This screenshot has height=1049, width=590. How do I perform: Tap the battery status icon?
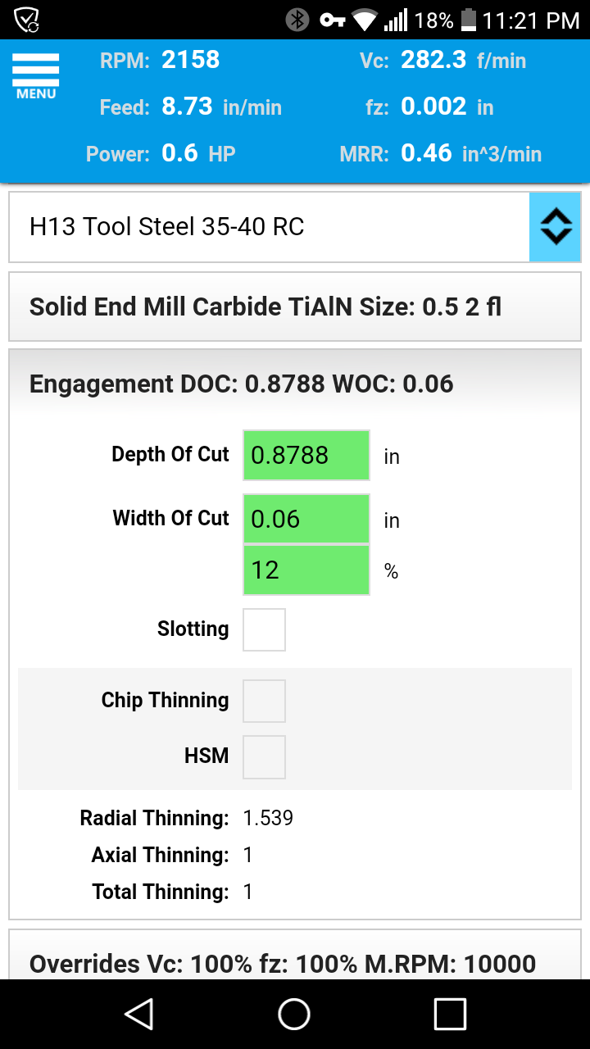469,20
